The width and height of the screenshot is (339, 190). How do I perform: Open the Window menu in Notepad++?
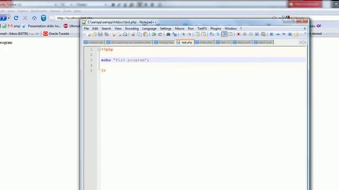point(230,28)
